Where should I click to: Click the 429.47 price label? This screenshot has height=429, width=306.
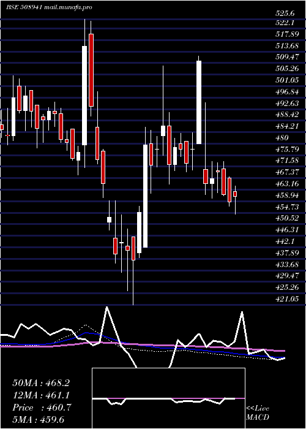pos(287,276)
